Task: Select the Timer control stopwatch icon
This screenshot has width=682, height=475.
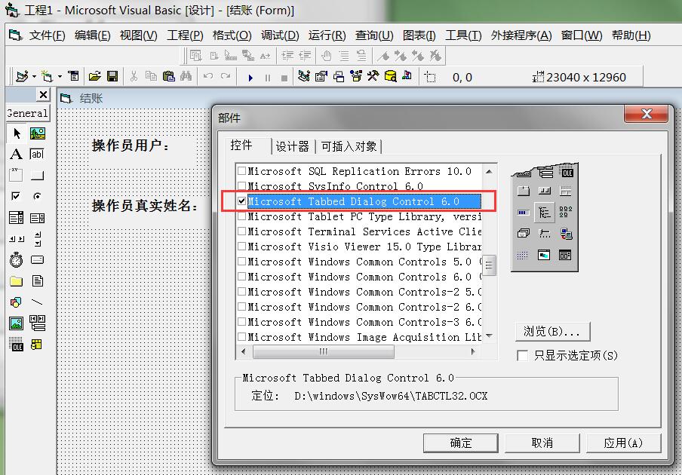Action: [16, 259]
